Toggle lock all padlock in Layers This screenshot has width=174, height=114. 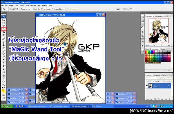158,81
